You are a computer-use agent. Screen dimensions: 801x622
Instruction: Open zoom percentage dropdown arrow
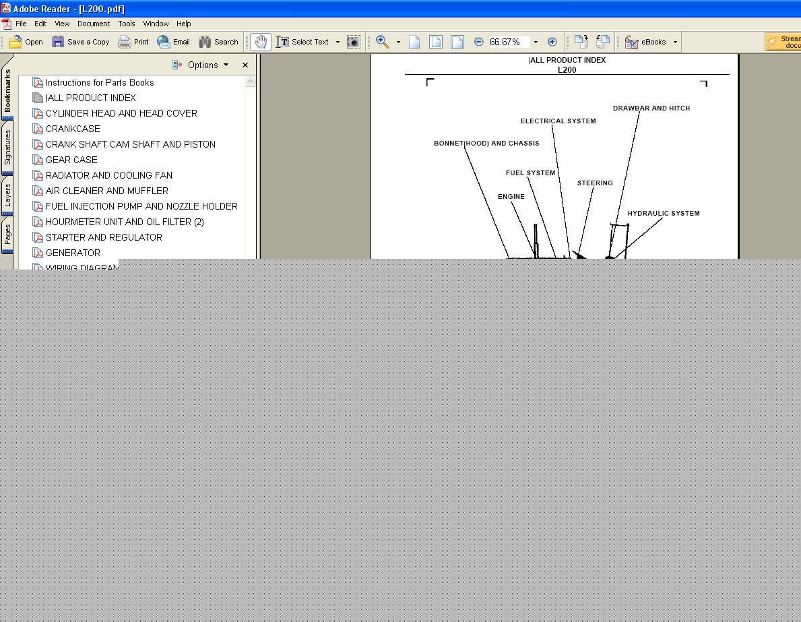(x=536, y=42)
